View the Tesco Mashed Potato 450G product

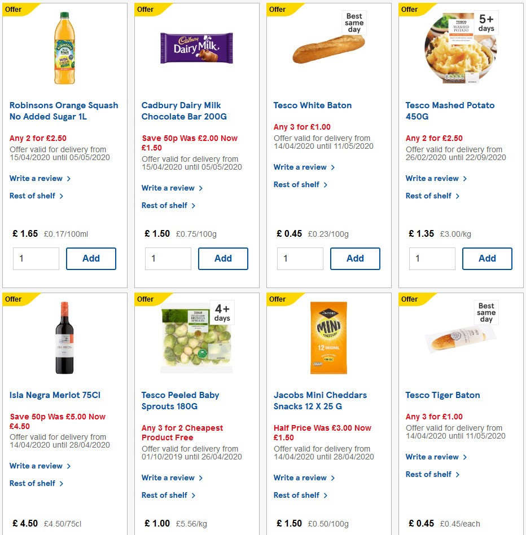449,110
